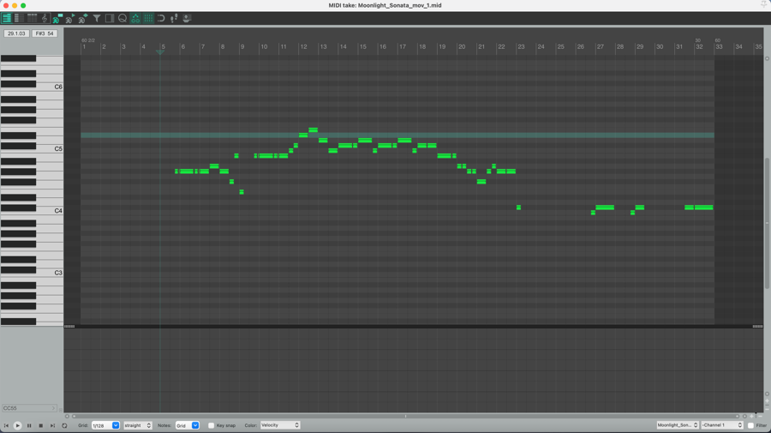Enable the Key snap checkbox

click(x=212, y=425)
